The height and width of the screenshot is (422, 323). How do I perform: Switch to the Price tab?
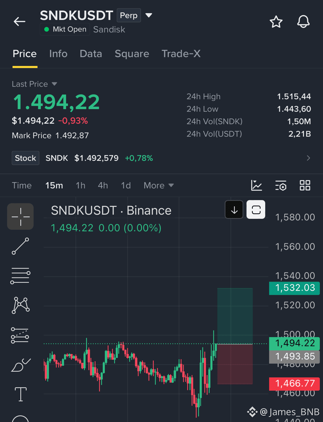point(25,54)
